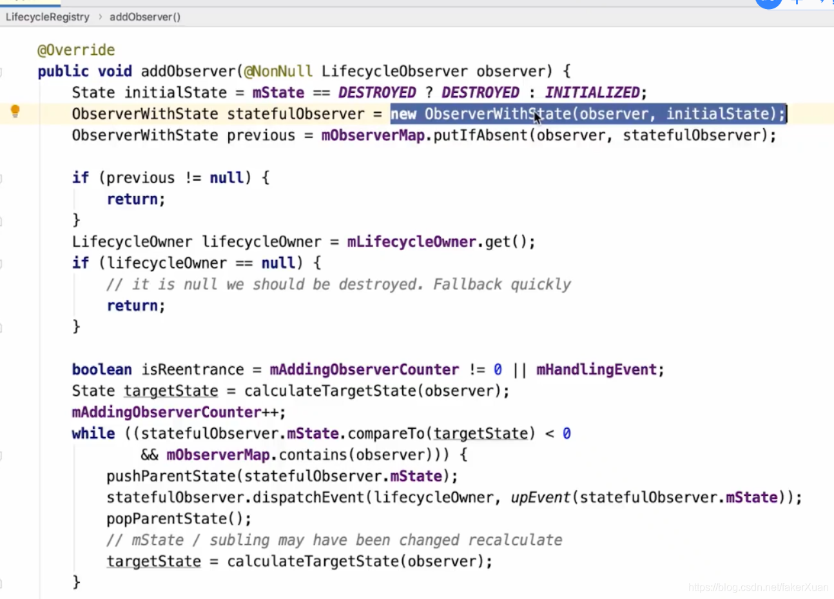
Task: Click the @Override annotation
Action: [76, 50]
